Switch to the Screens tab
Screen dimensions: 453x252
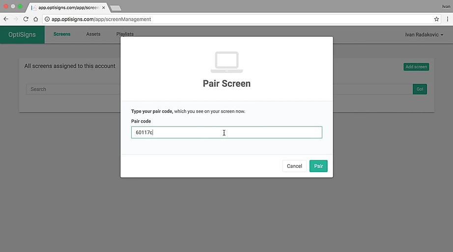click(62, 34)
